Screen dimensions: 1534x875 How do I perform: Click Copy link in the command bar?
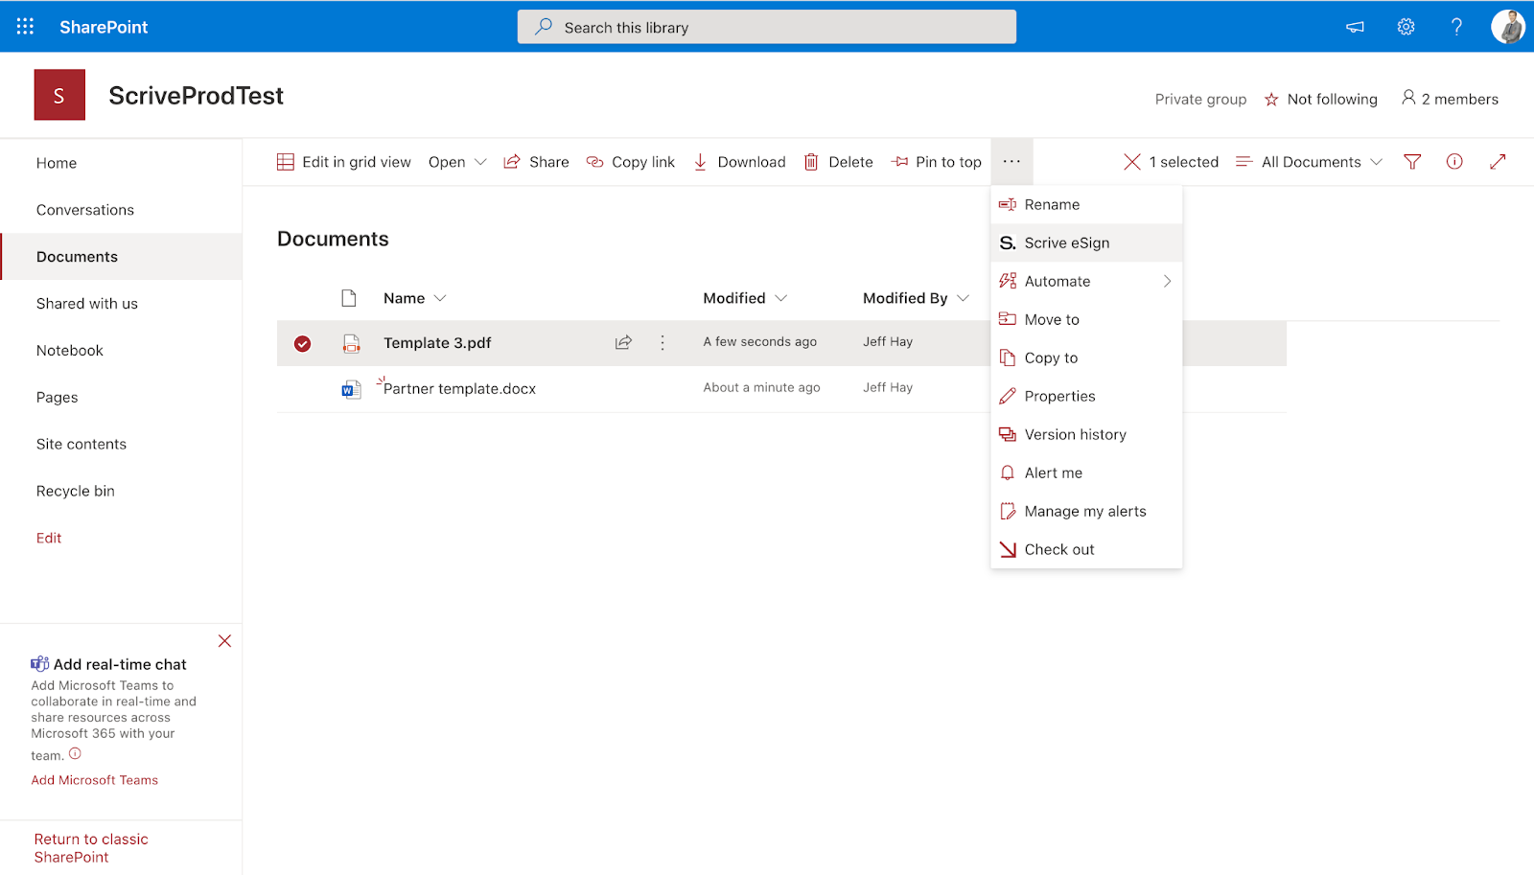pos(631,162)
